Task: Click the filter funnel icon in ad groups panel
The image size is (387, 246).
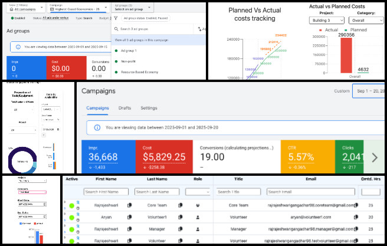Action: pos(116,18)
